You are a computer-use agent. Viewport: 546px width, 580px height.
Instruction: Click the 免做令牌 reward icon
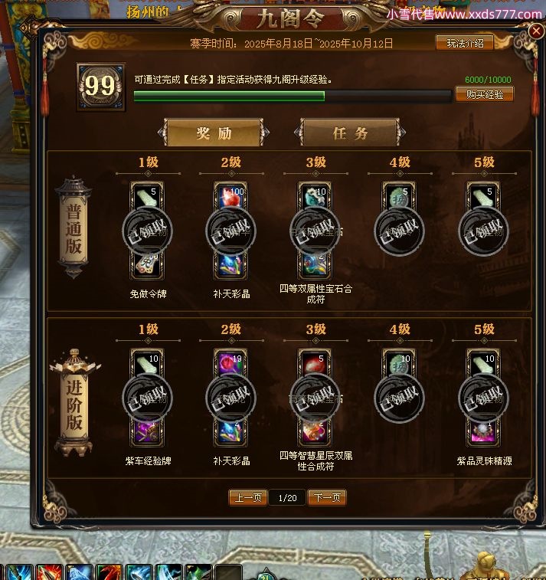pos(147,265)
